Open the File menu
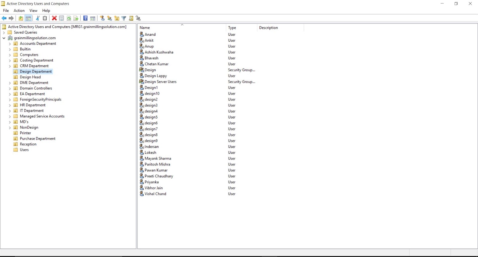 tap(6, 10)
